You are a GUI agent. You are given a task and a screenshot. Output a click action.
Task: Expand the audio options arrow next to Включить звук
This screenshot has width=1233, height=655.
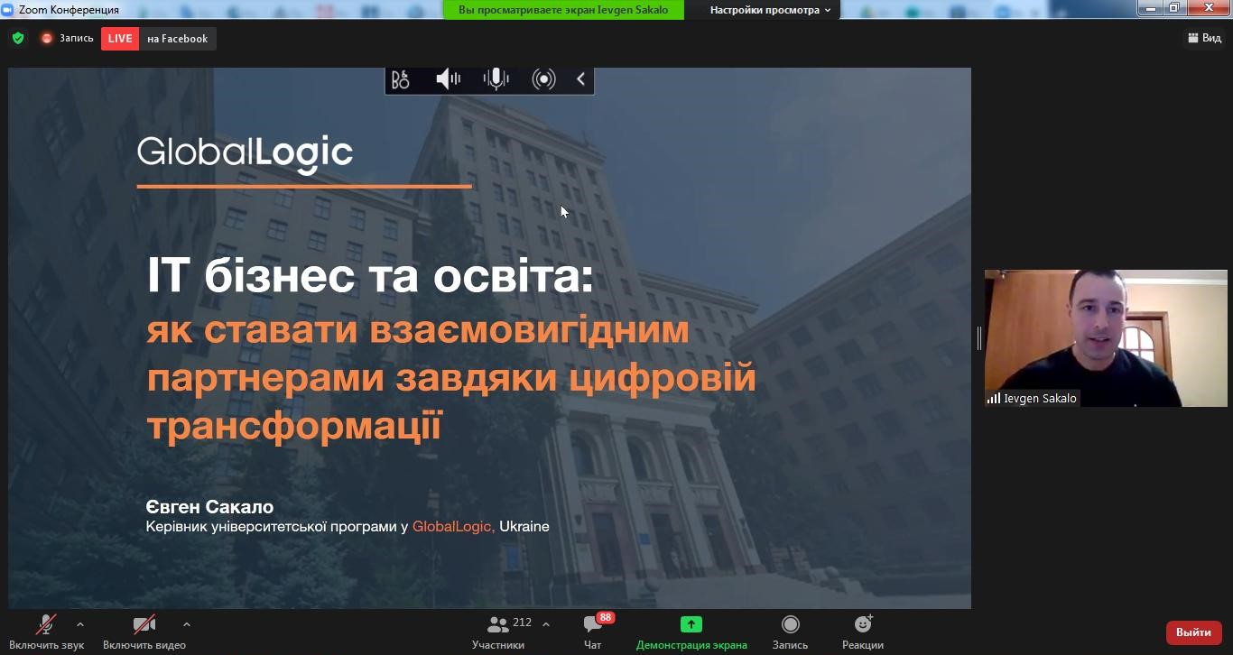(80, 623)
